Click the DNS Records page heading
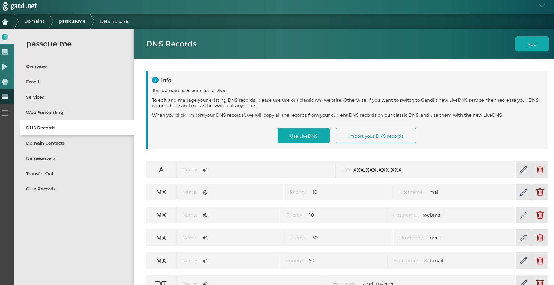 pos(171,44)
